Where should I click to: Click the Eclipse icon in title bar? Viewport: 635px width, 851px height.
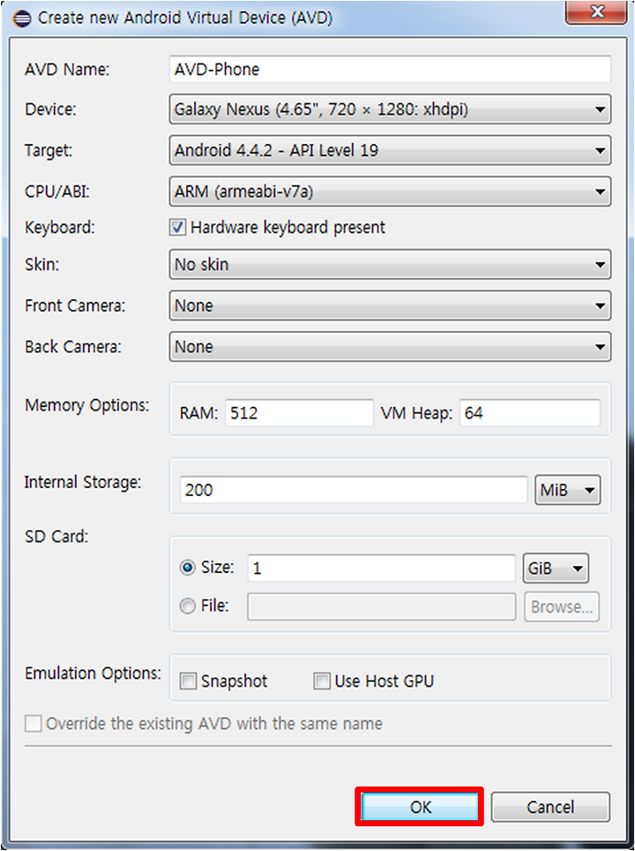coord(22,19)
